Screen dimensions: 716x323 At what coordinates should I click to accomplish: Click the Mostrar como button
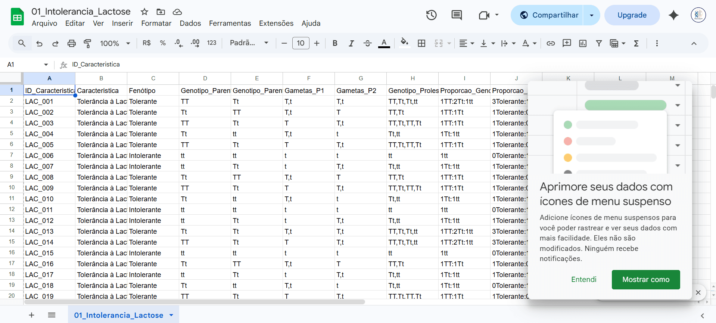click(x=645, y=279)
